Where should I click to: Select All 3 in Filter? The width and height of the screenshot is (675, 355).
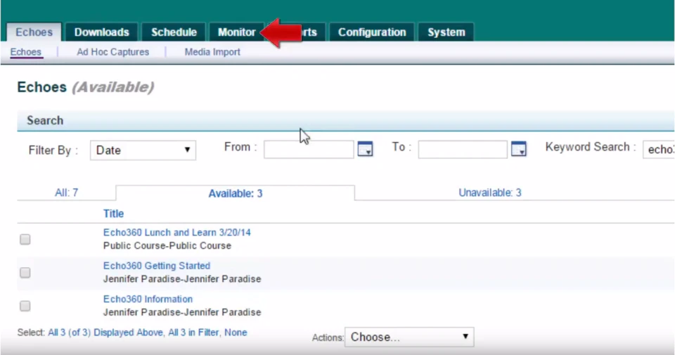[193, 333]
